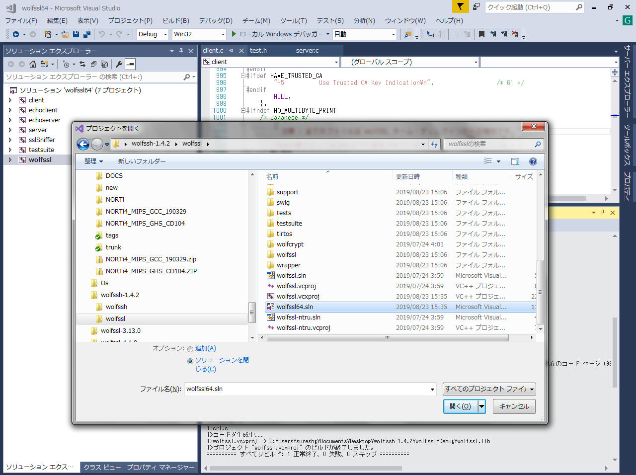Screen dimensions: 636x475
Task: Click the notifications flag icon in the title bar
Action: point(460,7)
